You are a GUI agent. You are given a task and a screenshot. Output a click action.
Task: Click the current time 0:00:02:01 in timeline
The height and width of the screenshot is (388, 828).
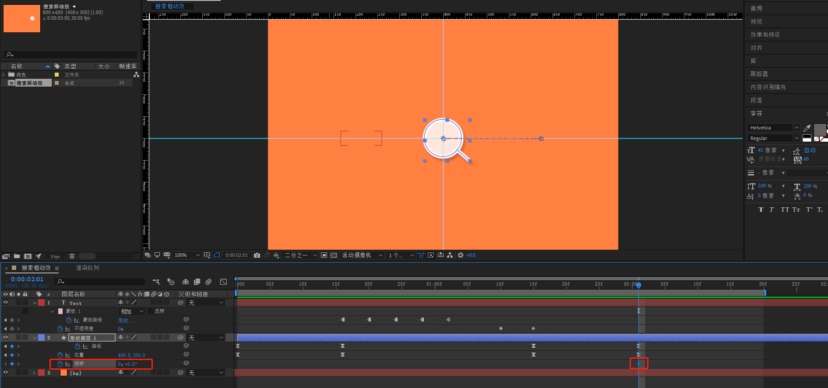coord(27,279)
